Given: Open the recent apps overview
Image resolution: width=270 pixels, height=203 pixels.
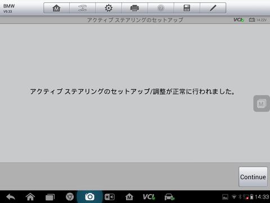Looking at the screenshot, I should click(50, 197).
